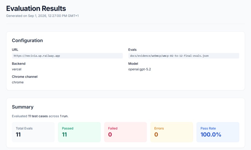Select the 'chrome' channel value
The width and height of the screenshot is (251, 150).
point(18,82)
